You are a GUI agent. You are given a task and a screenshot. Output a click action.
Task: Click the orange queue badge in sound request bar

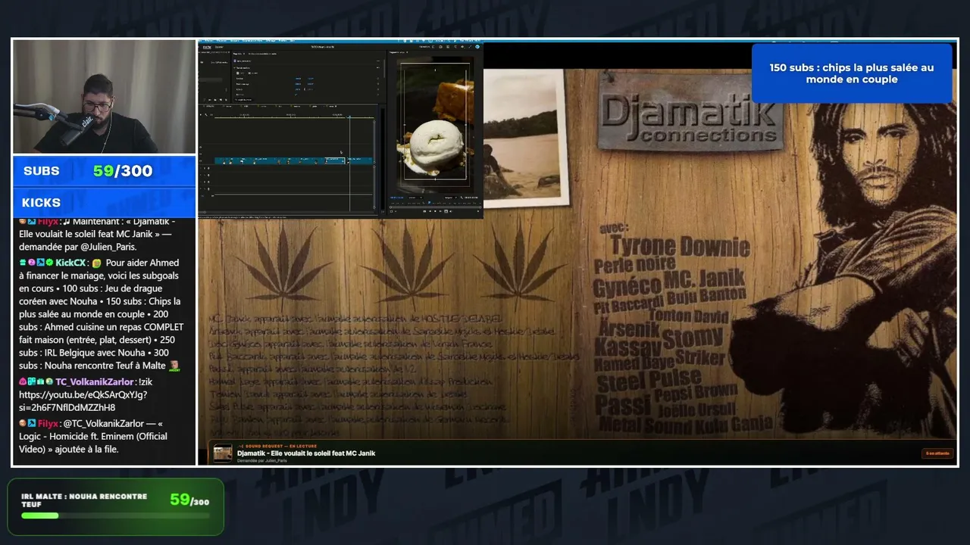tap(937, 453)
